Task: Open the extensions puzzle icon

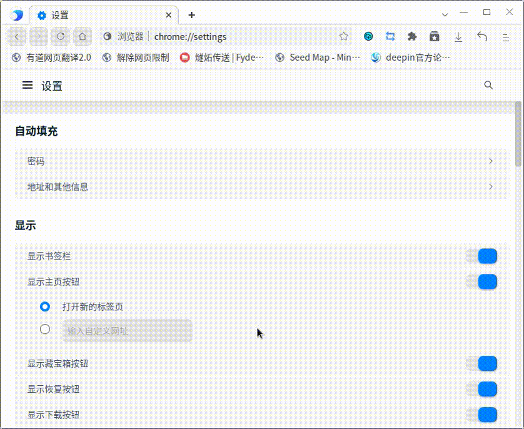Action: click(412, 36)
